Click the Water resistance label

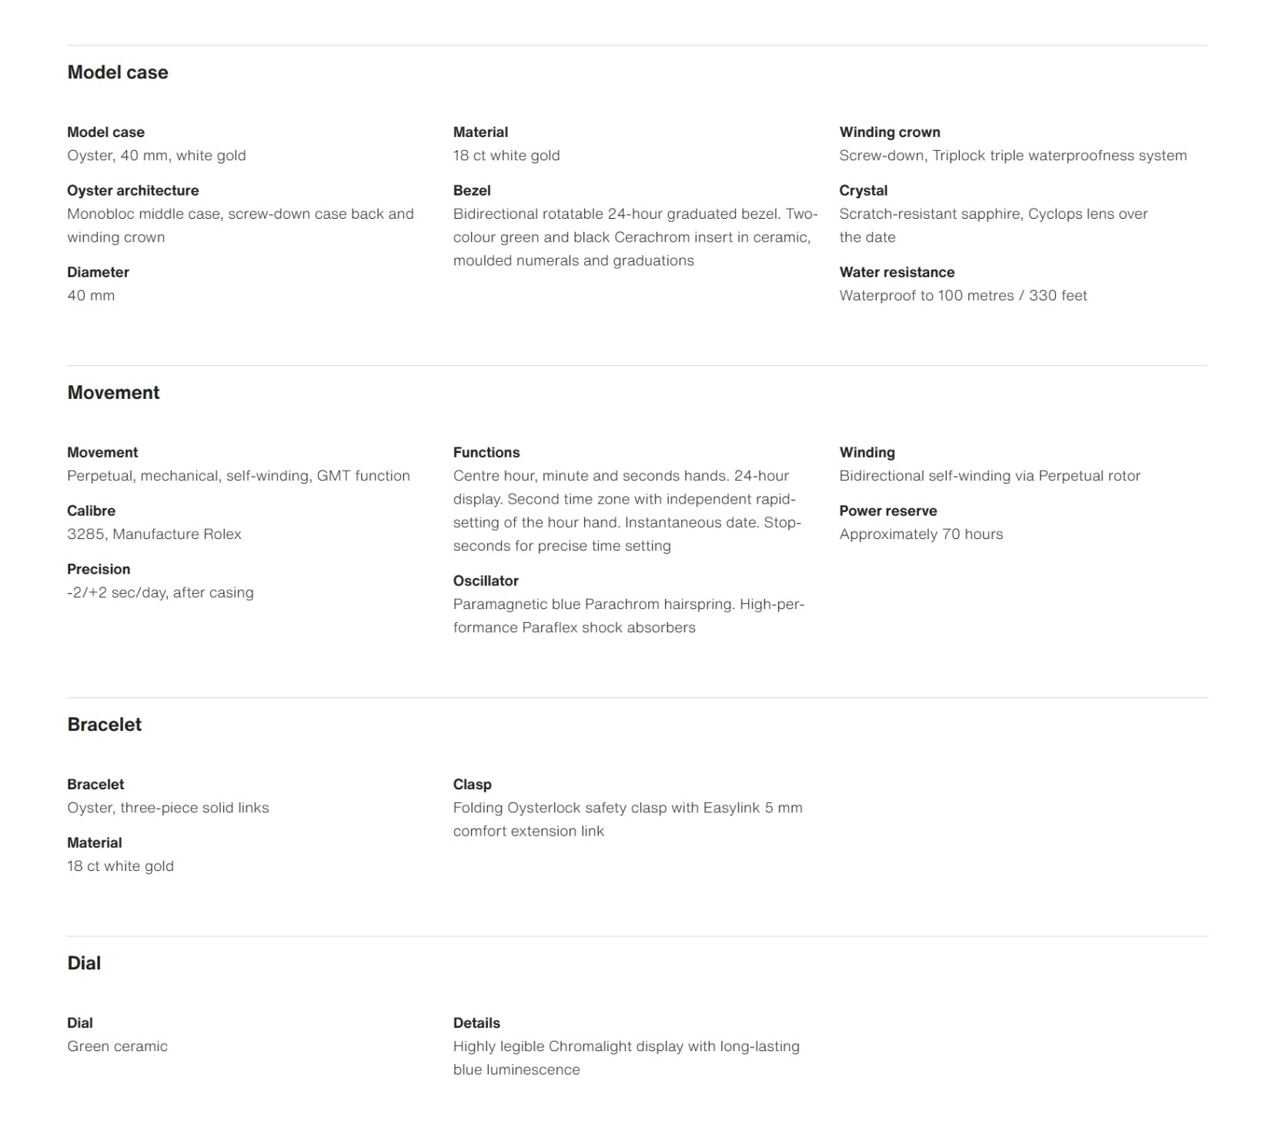pyautogui.click(x=896, y=272)
